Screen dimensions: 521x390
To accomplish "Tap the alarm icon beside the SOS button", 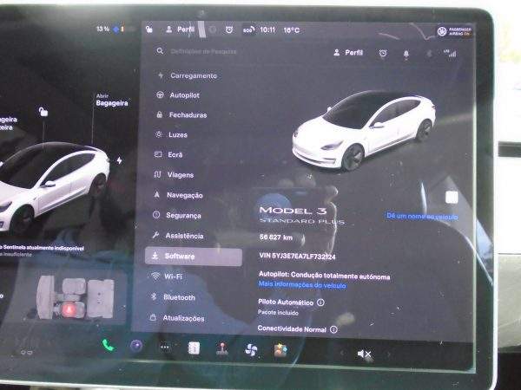I will click(x=229, y=29).
